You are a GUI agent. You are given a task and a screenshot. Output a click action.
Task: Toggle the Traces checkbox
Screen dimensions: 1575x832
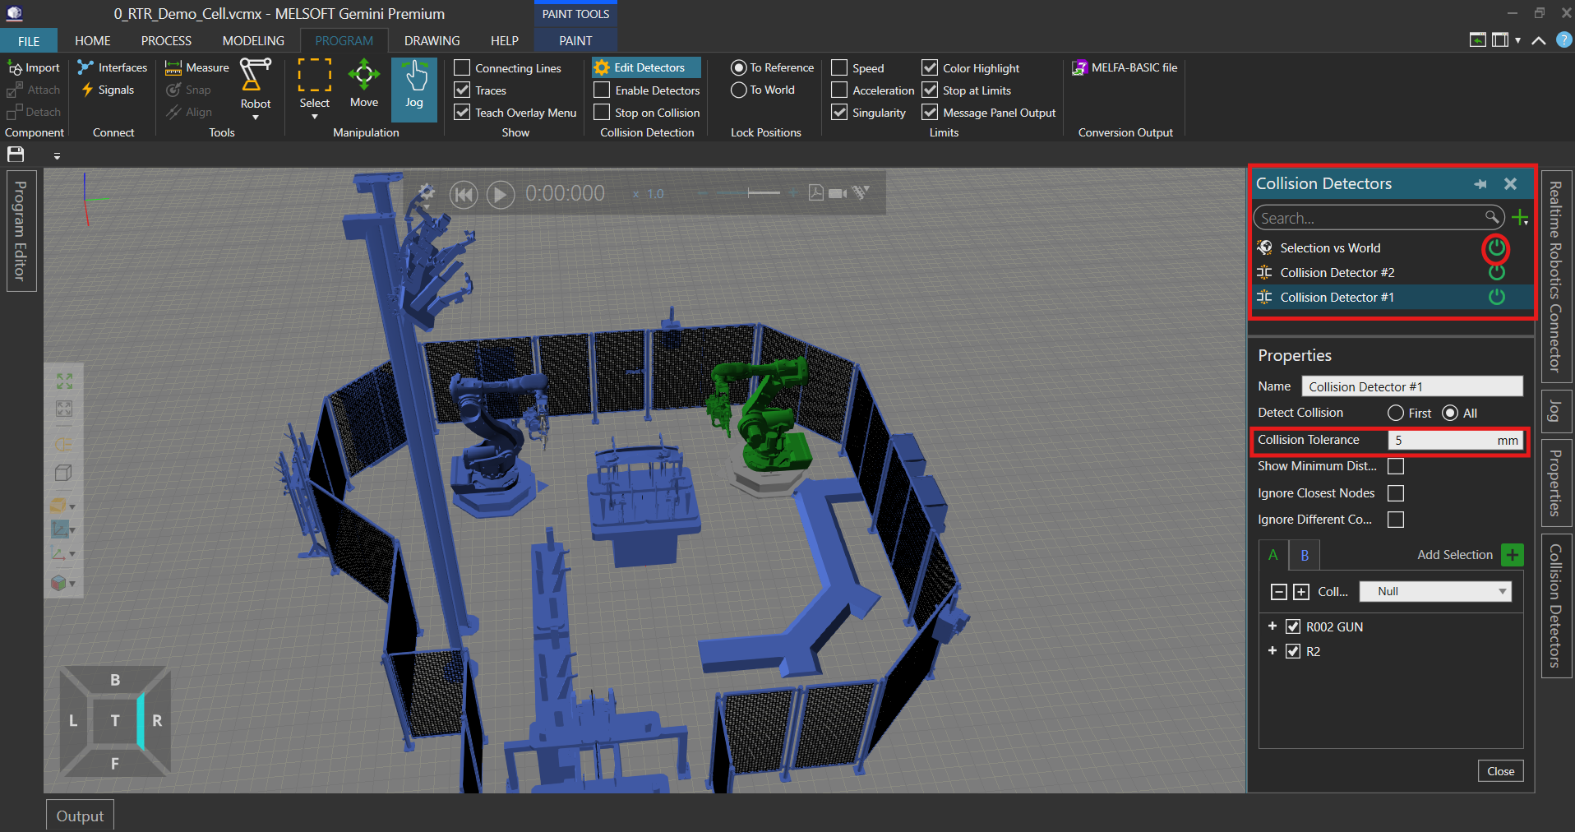(462, 90)
